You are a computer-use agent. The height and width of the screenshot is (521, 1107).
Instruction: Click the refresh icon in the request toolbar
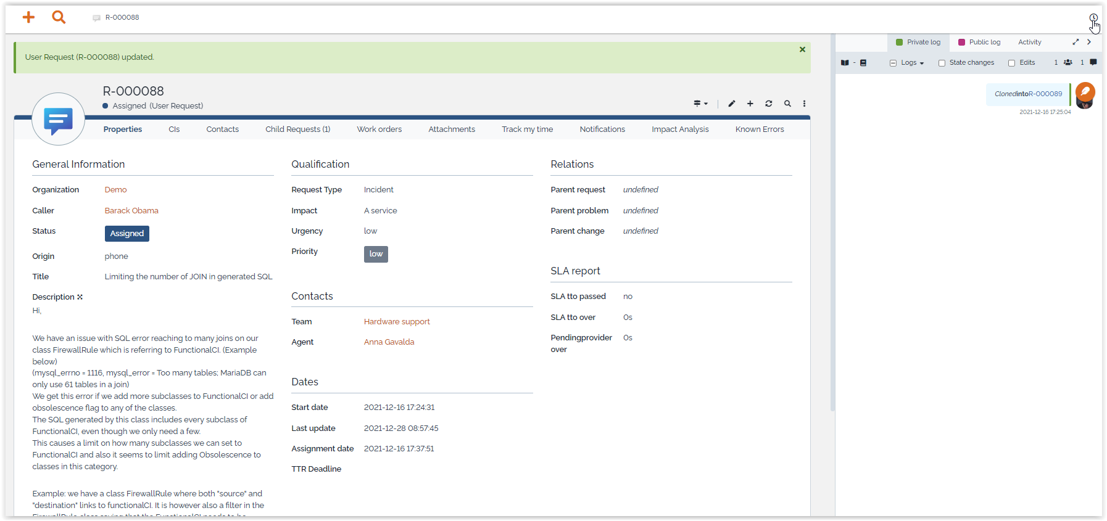click(x=768, y=104)
